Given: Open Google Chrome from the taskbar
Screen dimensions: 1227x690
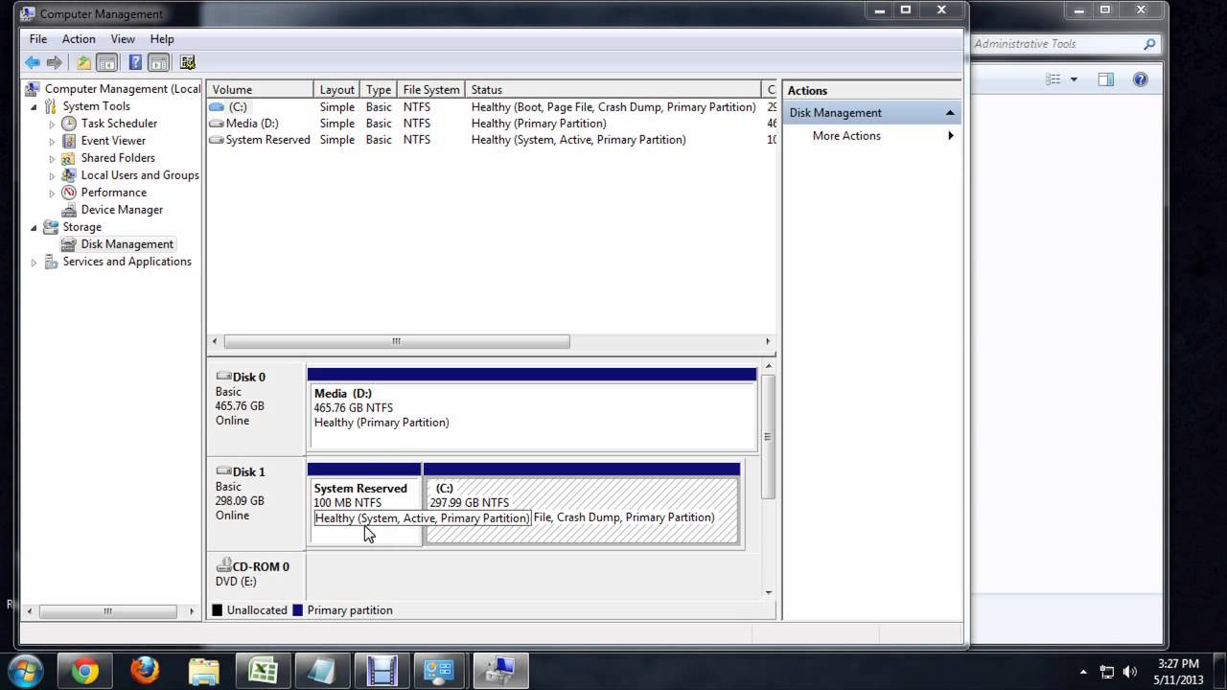Looking at the screenshot, I should 85,672.
